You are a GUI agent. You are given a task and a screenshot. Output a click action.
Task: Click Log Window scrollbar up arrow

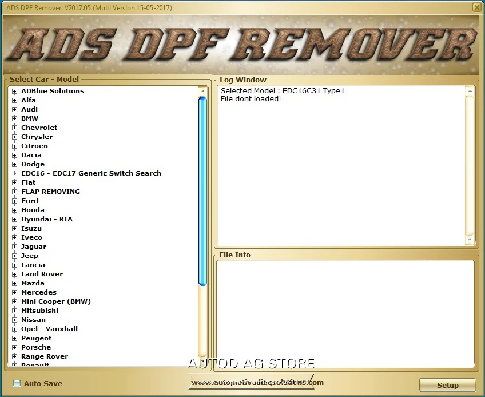470,90
